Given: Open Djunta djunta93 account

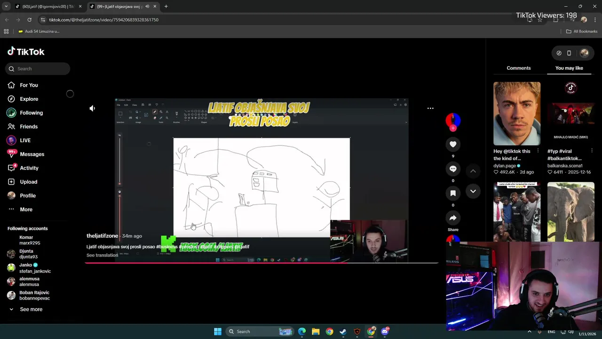Looking at the screenshot, I should 28,254.
